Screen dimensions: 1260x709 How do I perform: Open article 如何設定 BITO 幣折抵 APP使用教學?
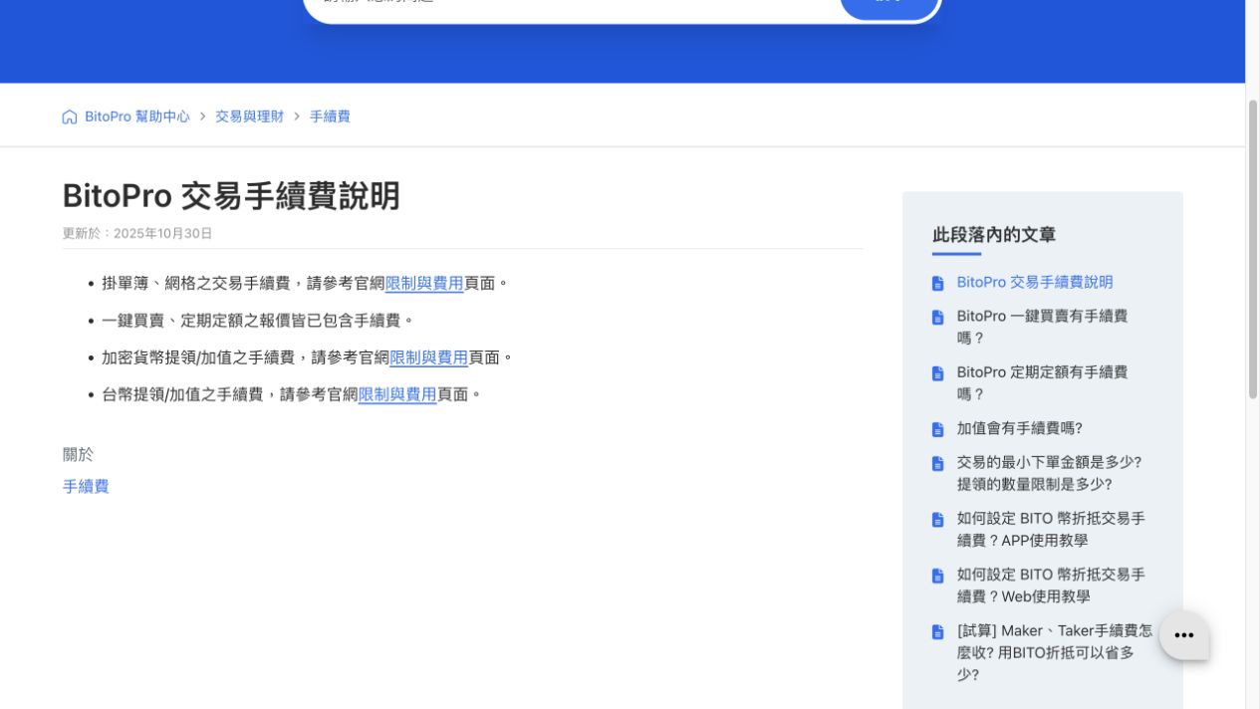1051,529
